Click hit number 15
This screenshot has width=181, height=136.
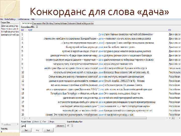pyautogui.click(x=23, y=93)
